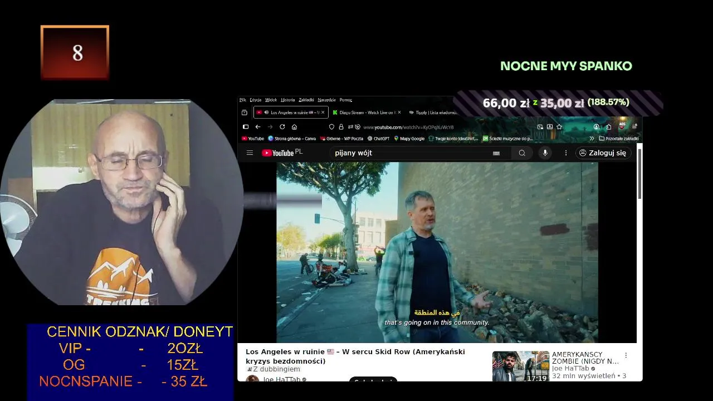Switch to Los Angeles w ruinie tab
This screenshot has width=713, height=401.
click(291, 113)
